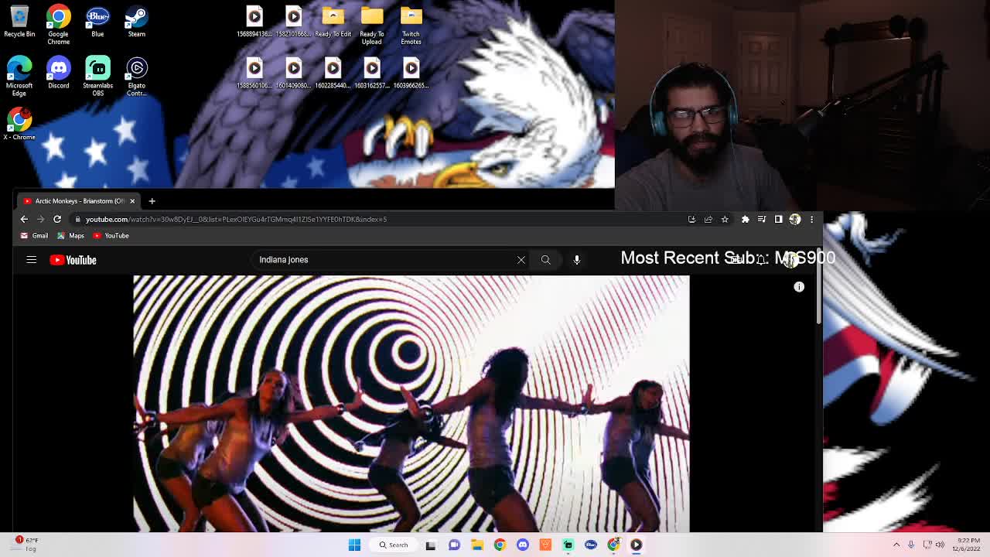Viewport: 990px width, 557px height.
Task: Click the Chrome page vertical scrollbar
Action: click(819, 286)
